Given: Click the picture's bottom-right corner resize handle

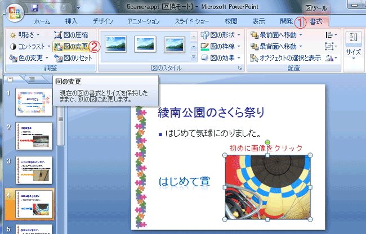Looking at the screenshot, I should [310, 219].
